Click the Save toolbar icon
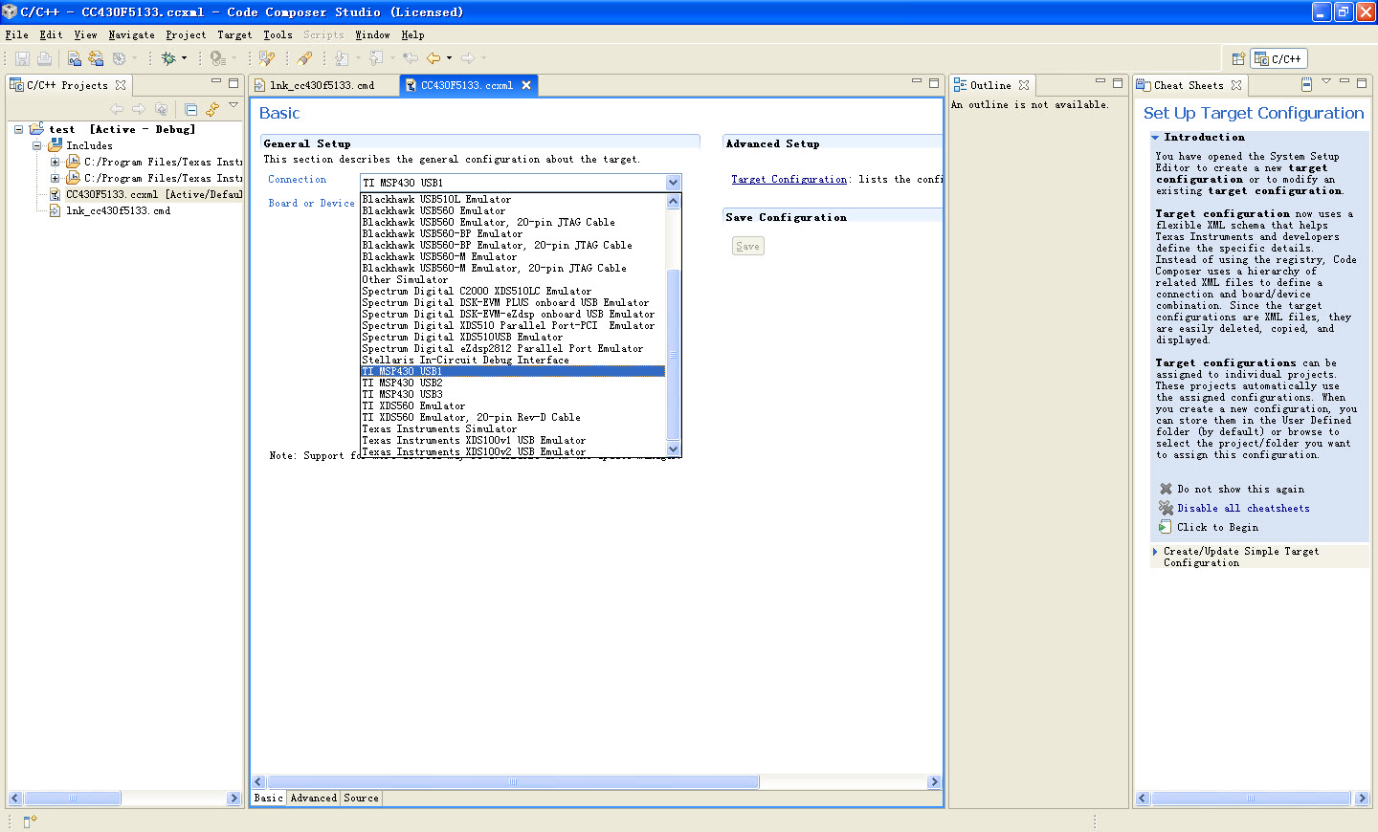 (22, 58)
